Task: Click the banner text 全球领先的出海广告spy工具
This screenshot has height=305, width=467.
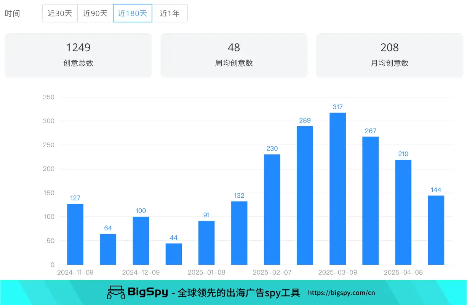Action: coord(239,293)
